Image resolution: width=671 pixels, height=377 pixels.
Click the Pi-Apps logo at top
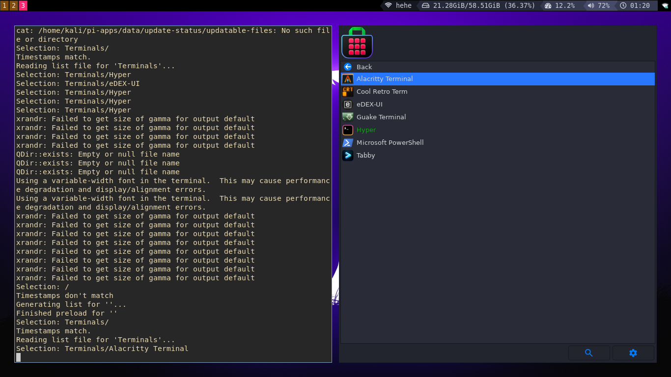[x=357, y=43]
